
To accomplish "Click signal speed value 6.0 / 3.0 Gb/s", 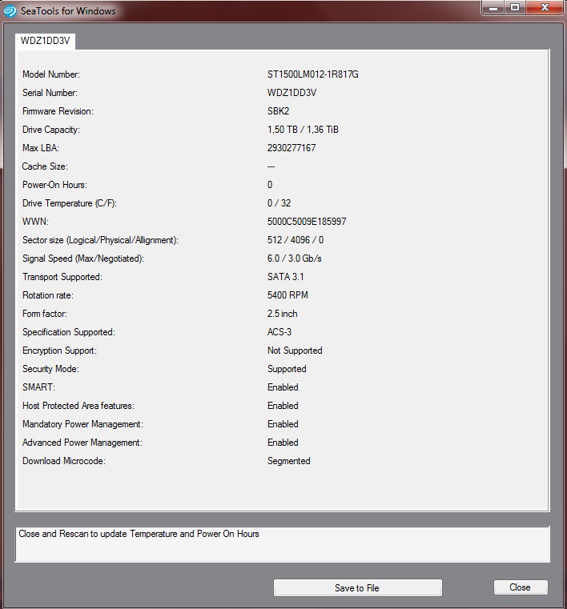I will pos(294,258).
